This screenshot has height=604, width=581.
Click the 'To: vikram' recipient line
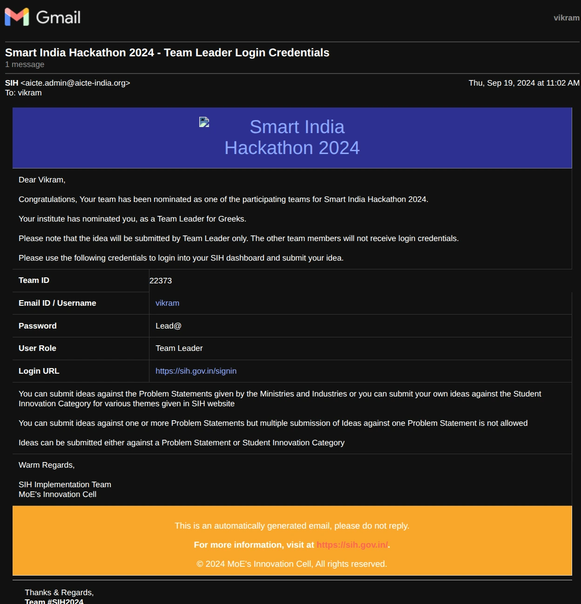(x=23, y=93)
